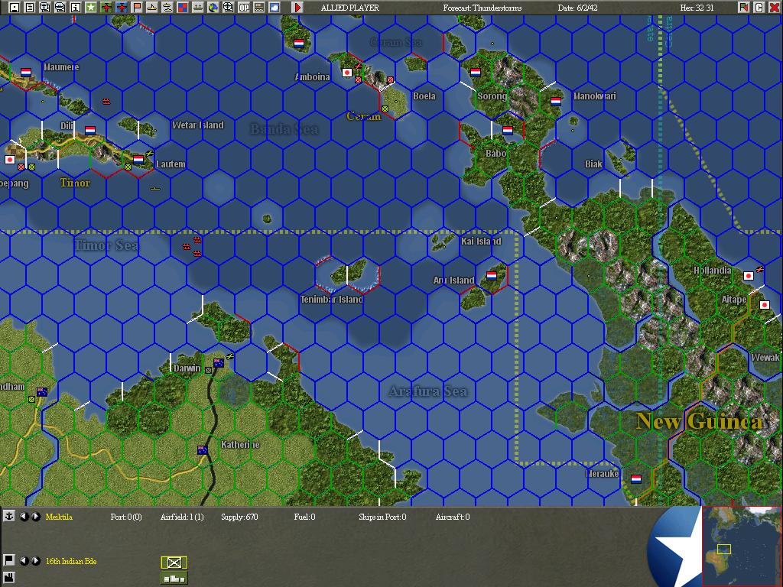Click red ship group in Timor Sea
The height and width of the screenshot is (587, 783).
[x=193, y=247]
